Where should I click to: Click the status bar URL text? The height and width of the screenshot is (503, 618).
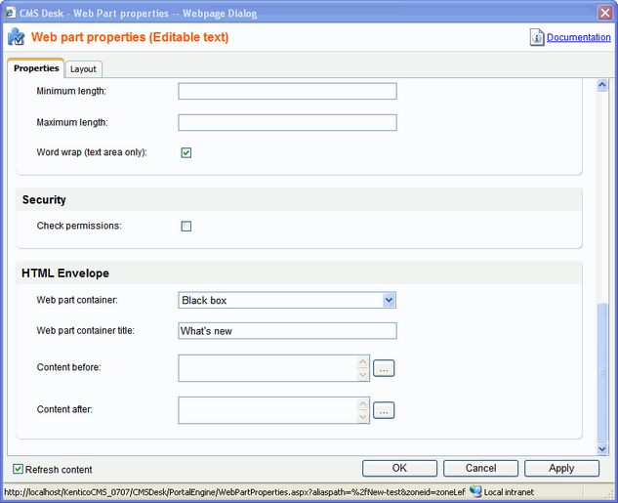point(234,492)
